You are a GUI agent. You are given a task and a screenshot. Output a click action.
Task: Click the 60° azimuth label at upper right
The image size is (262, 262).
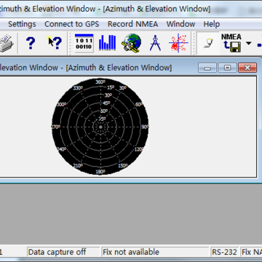tap(139, 104)
